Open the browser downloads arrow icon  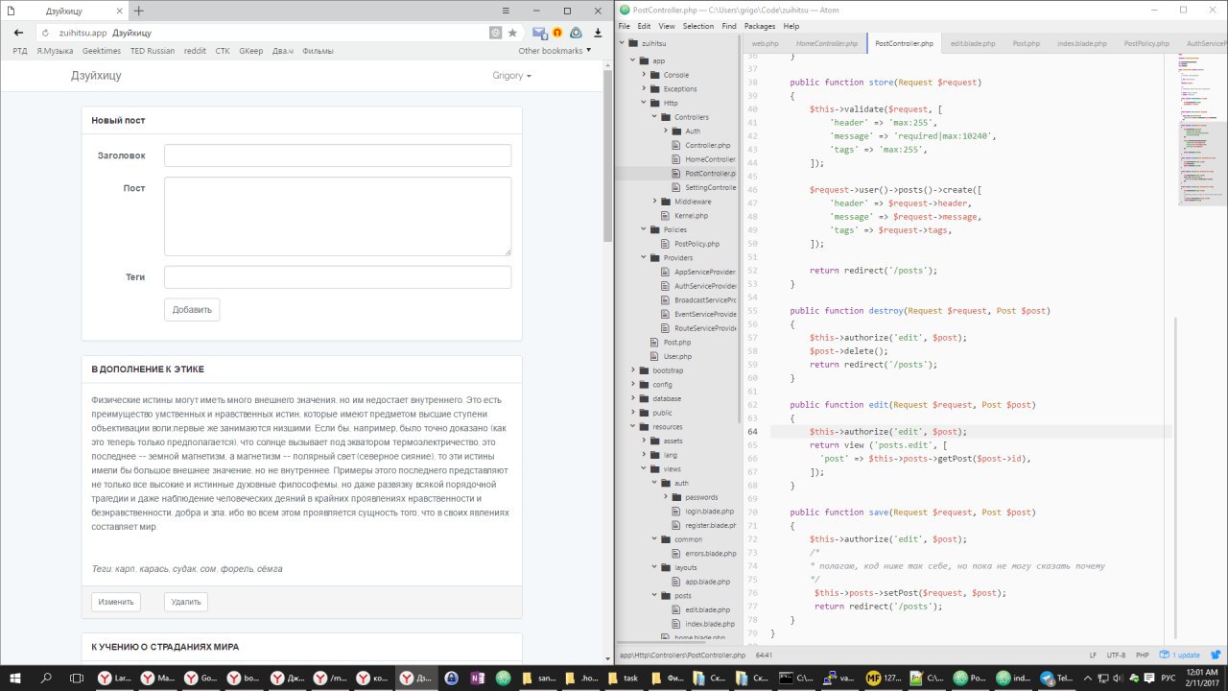point(598,32)
